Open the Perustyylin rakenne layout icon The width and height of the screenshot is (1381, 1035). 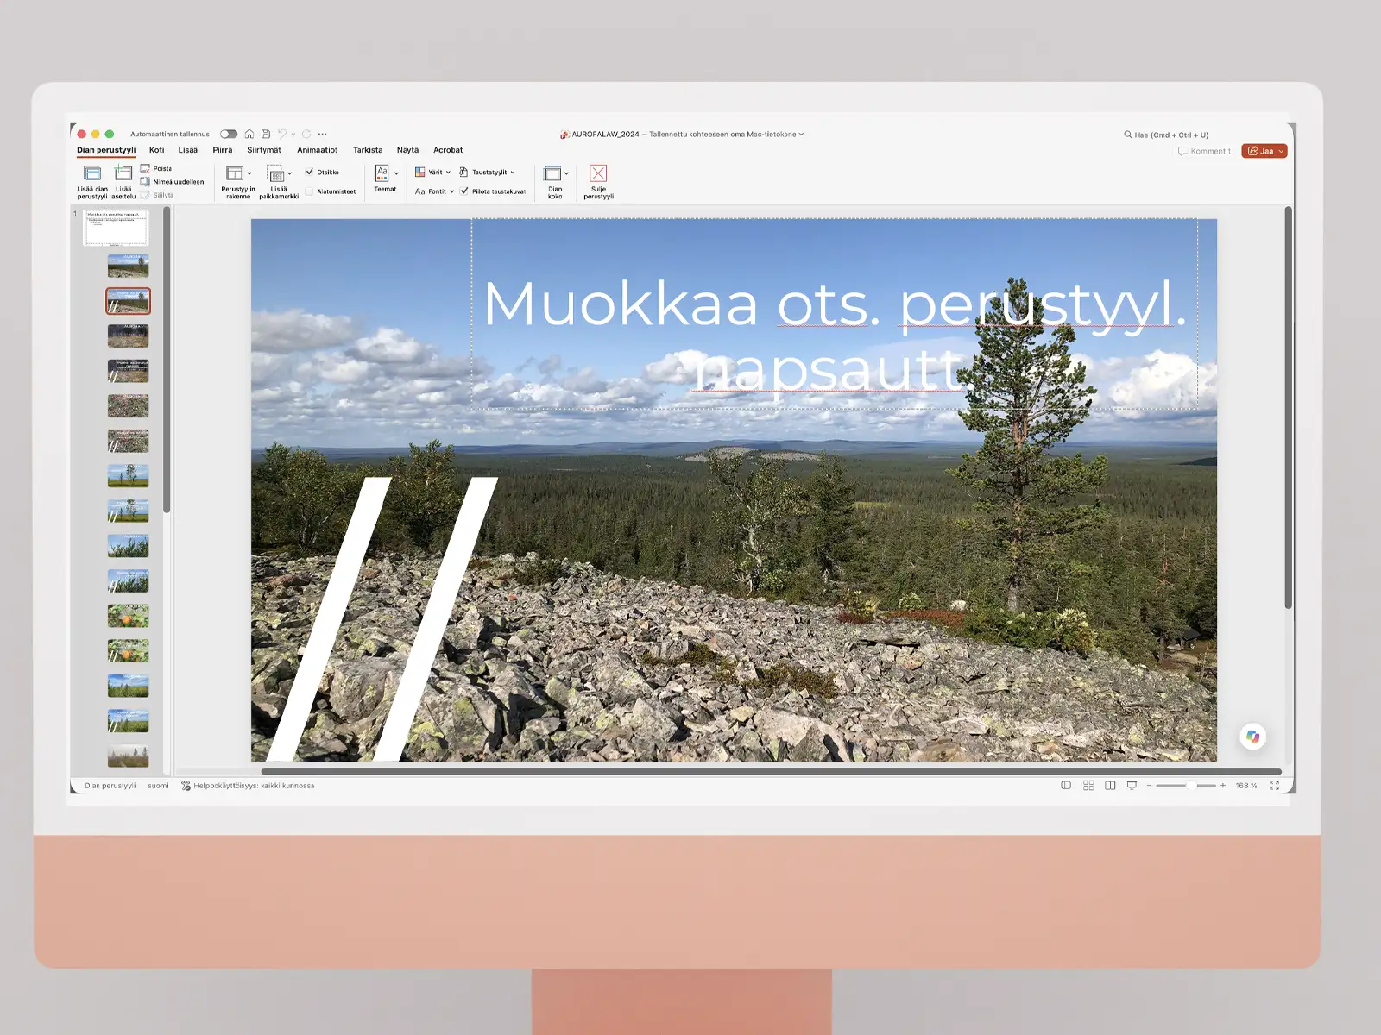click(235, 173)
